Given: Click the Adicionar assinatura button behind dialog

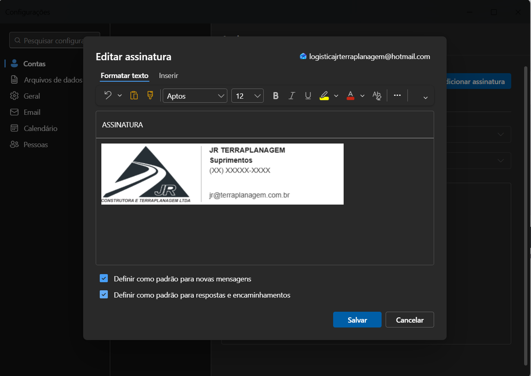Looking at the screenshot, I should click(479, 81).
